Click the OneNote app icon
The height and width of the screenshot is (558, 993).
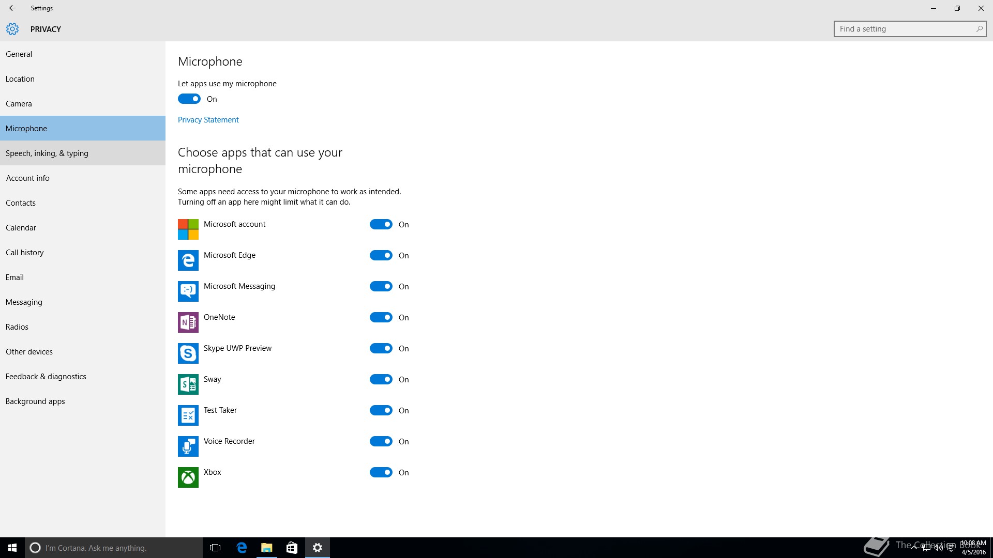(188, 322)
